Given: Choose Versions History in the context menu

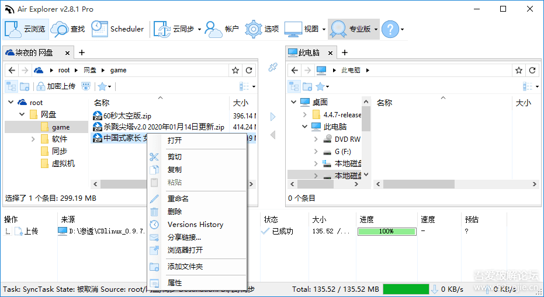Looking at the screenshot, I should click(x=197, y=225).
